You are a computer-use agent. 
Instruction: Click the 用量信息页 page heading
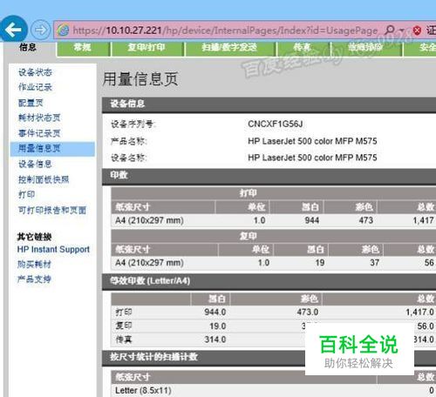(140, 79)
